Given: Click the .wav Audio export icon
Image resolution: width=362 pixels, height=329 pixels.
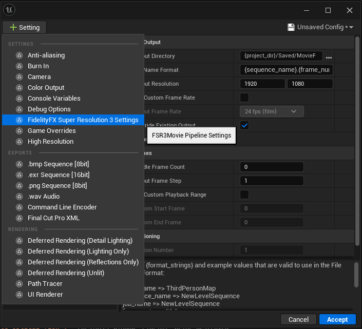Looking at the screenshot, I should 20,197.
